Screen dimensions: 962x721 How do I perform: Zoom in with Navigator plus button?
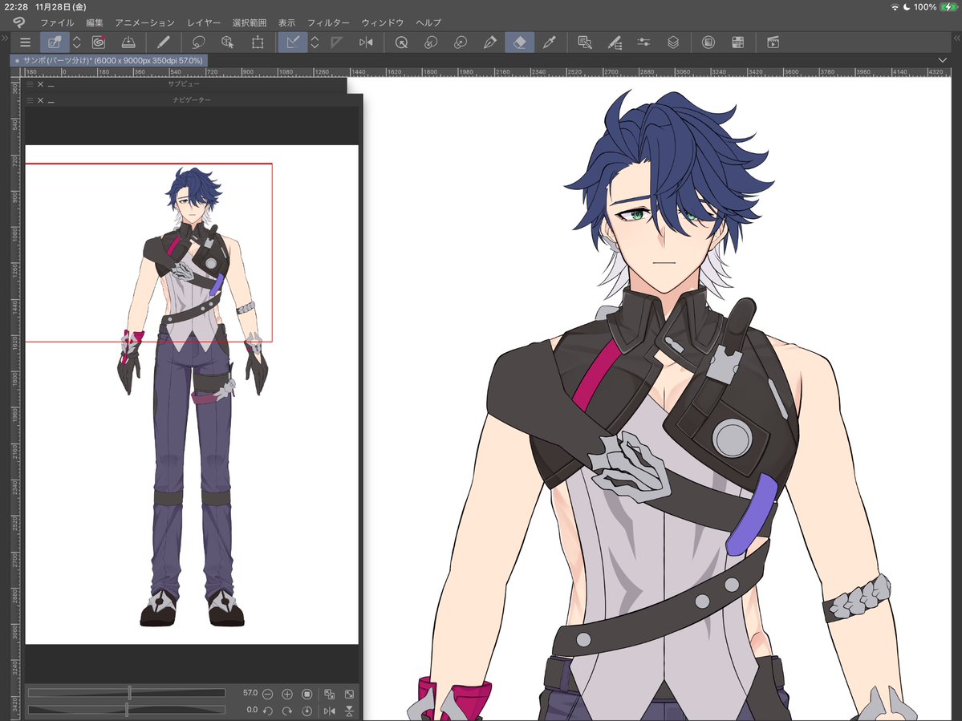pyautogui.click(x=287, y=694)
